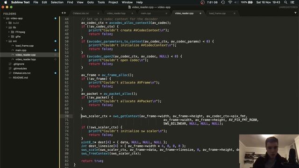The width and height of the screenshot is (299, 168).
Task: Click the tab history forward arrow
Action: coord(65,13)
